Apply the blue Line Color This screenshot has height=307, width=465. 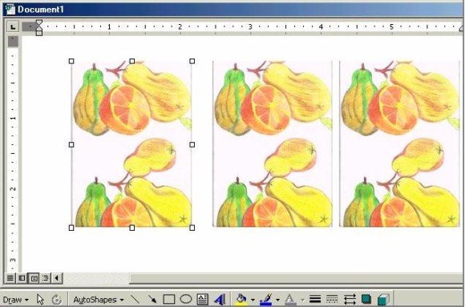266,299
